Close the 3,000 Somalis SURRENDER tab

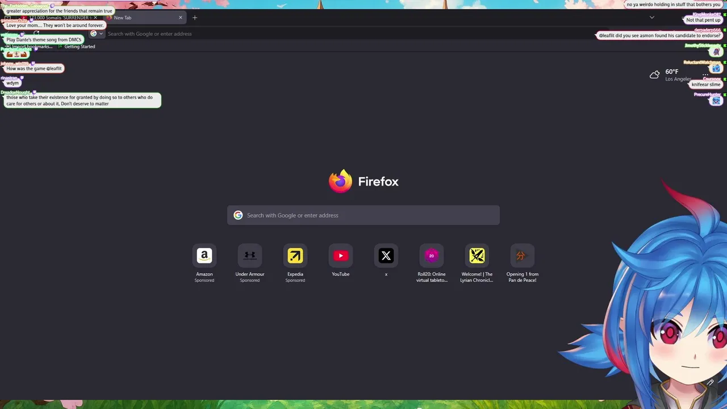(x=95, y=18)
